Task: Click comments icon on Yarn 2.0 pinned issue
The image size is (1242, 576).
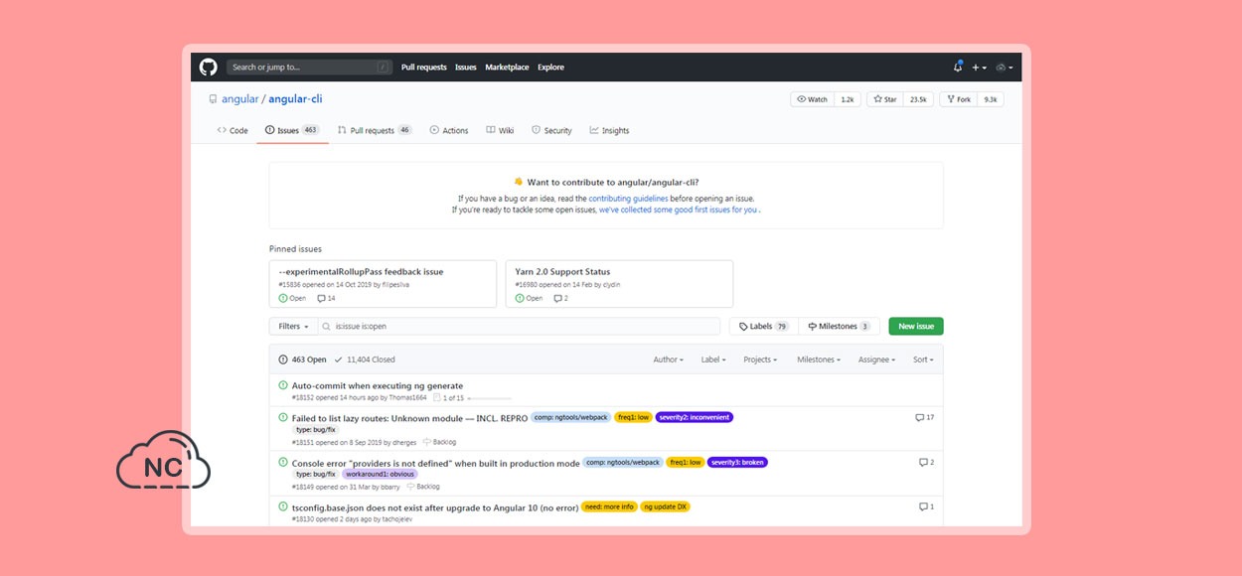Action: click(560, 299)
